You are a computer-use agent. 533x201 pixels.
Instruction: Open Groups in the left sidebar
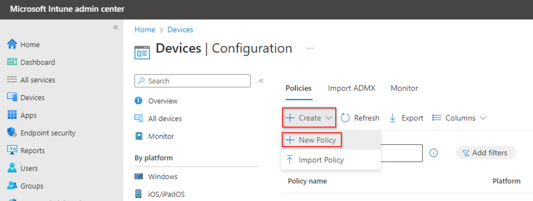(25, 186)
